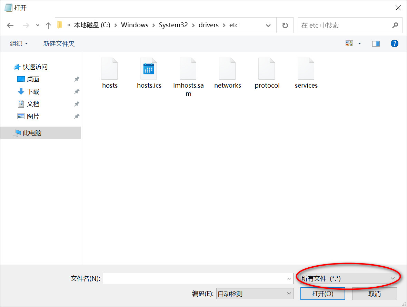
Task: Click pin icon next to 文档
Action: [x=77, y=104]
